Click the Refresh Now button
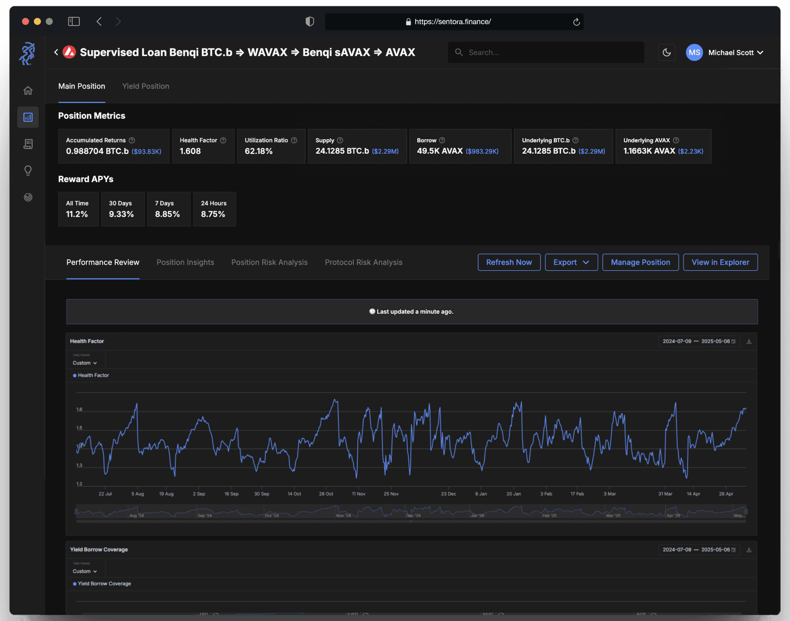Viewport: 790px width, 621px height. [x=509, y=262]
